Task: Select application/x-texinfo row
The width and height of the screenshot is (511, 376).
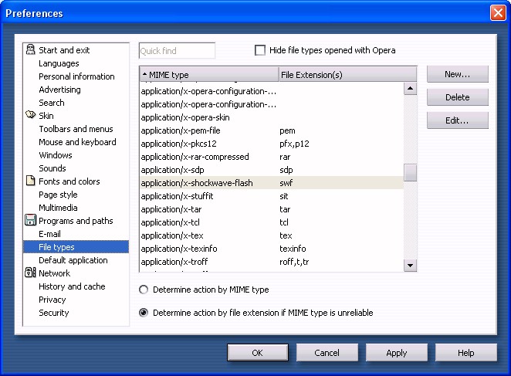Action: (272, 249)
